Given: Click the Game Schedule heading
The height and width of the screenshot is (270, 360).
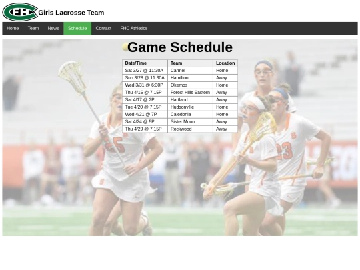Looking at the screenshot, I should click(180, 47).
